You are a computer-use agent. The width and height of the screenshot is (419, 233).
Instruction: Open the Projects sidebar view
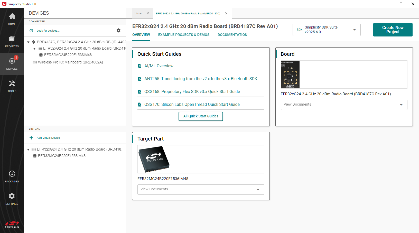[12, 42]
